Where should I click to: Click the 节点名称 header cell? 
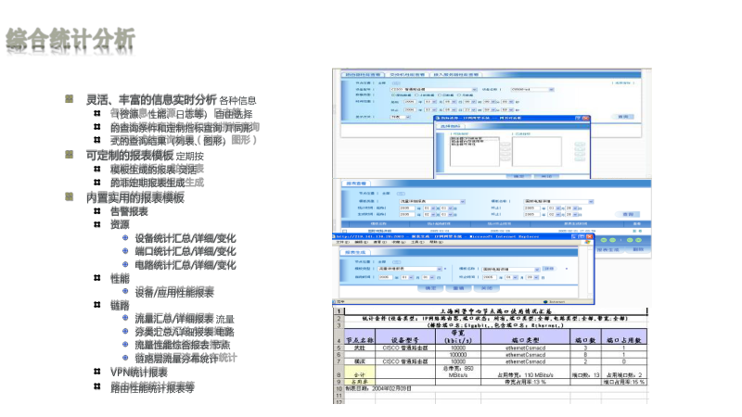360,336
